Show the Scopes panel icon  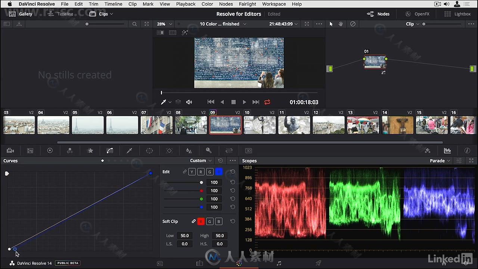447,151
